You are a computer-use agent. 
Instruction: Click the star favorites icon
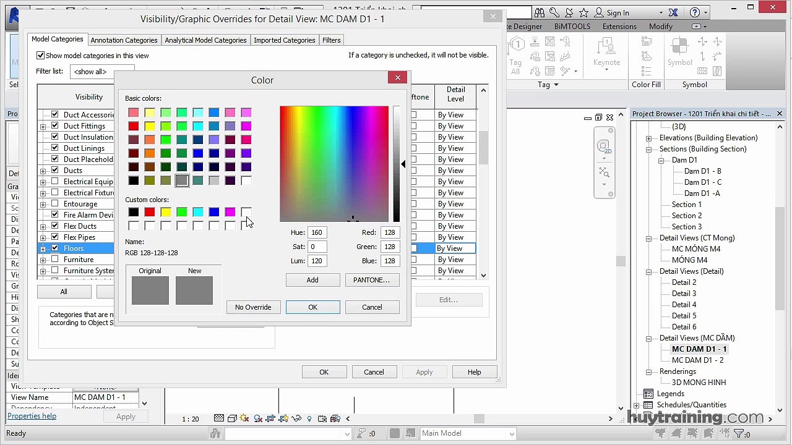click(583, 12)
